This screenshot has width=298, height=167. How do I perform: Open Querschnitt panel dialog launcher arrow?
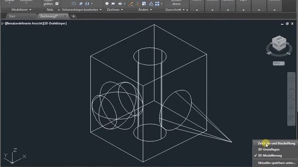pos(187,10)
